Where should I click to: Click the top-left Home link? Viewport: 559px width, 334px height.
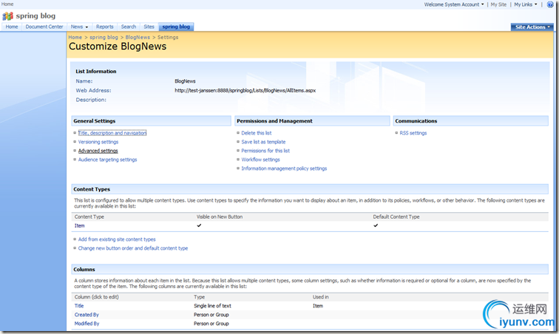[7, 4]
